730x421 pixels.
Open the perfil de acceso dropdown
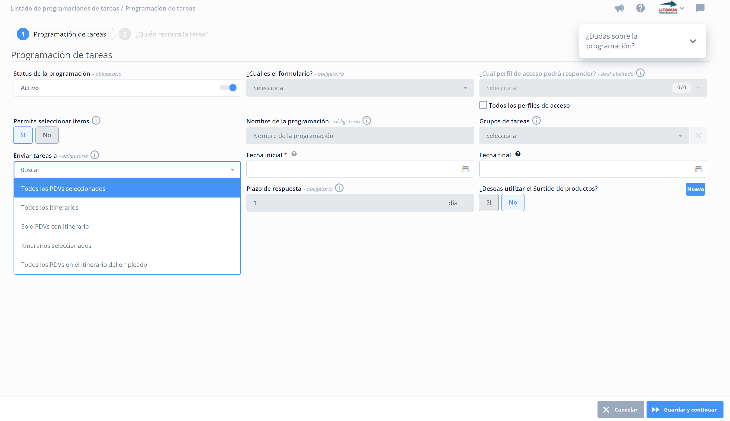pyautogui.click(x=593, y=88)
